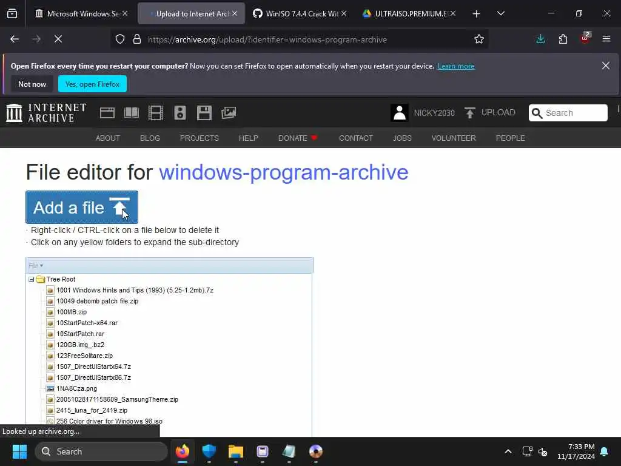Open the File dropdown in the file tree
Screen dimensions: 621x466
pos(36,266)
